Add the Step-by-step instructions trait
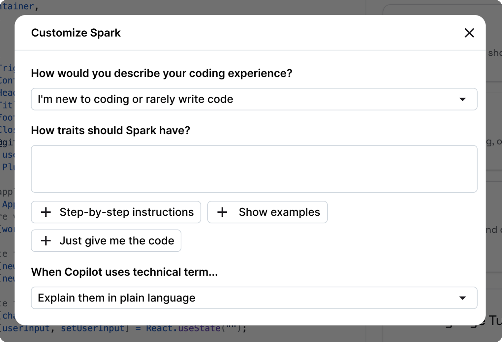Screen dimensions: 502x342 click(x=116, y=212)
